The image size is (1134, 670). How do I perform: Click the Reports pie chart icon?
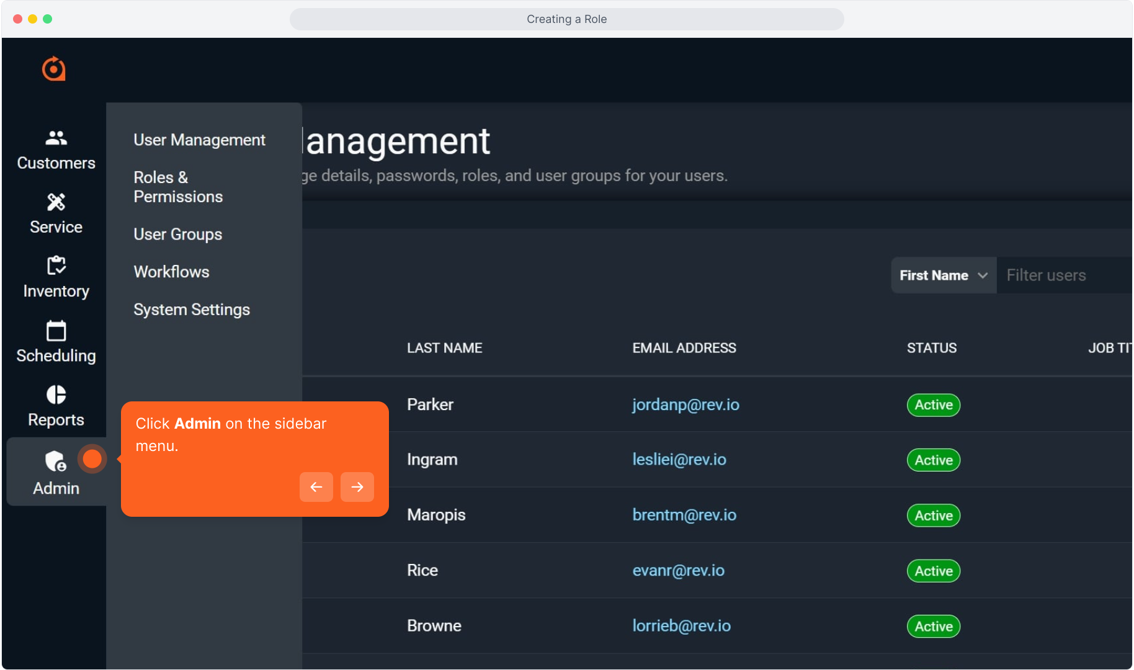[x=56, y=395]
